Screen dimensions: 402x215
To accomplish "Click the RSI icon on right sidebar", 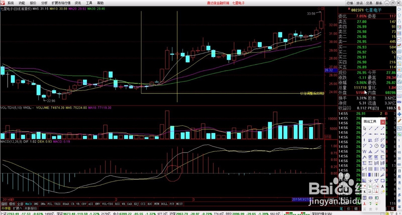I will (x=399, y=102).
